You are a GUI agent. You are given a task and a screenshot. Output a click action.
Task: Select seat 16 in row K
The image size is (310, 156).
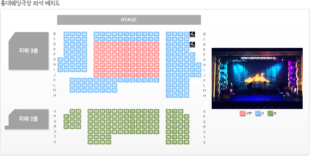156,80
